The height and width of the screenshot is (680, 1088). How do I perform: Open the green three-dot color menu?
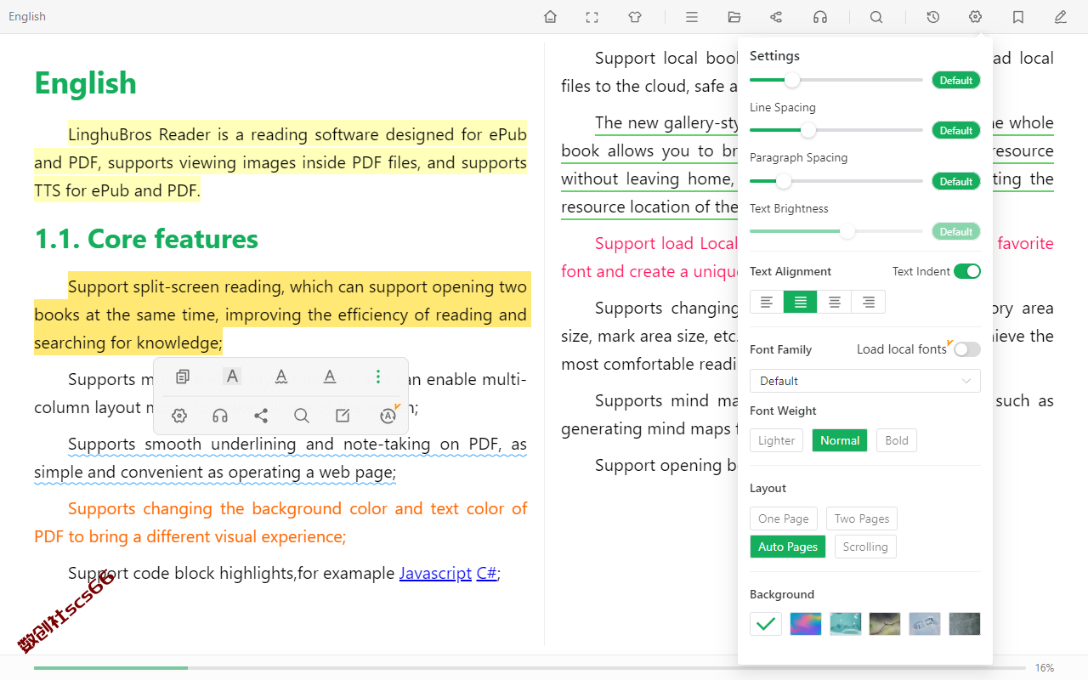[378, 377]
